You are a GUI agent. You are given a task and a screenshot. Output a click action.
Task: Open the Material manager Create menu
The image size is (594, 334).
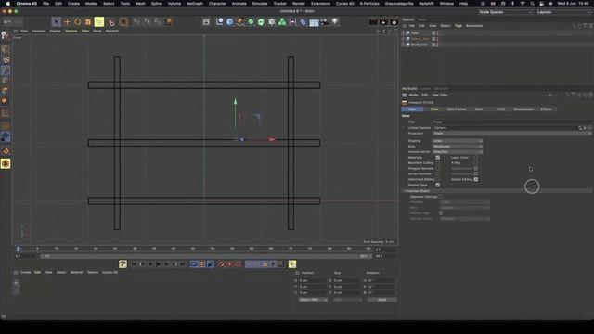(x=25, y=272)
